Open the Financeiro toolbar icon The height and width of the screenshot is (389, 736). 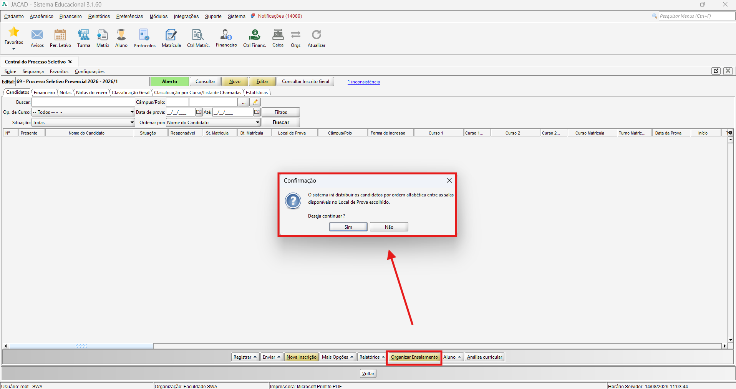(x=226, y=35)
